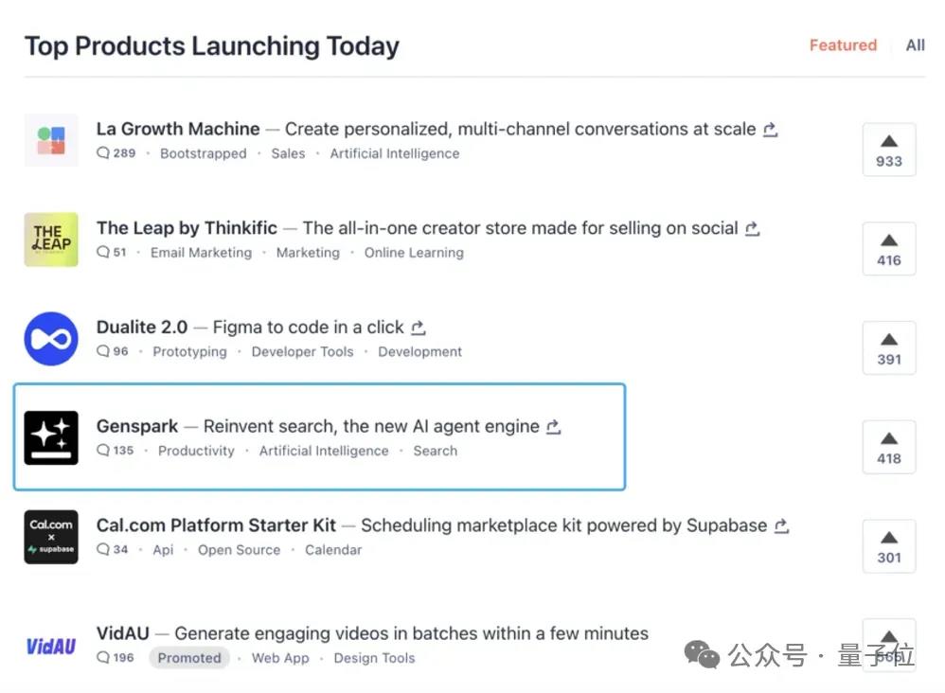Open The Leap by Thinkific logo
The width and height of the screenshot is (945, 693).
[x=51, y=240]
